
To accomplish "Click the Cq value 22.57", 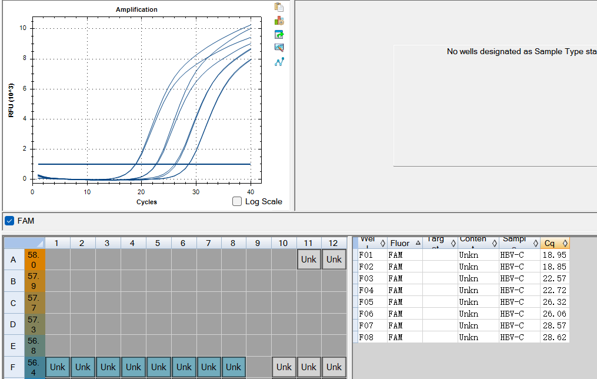I will point(555,278).
